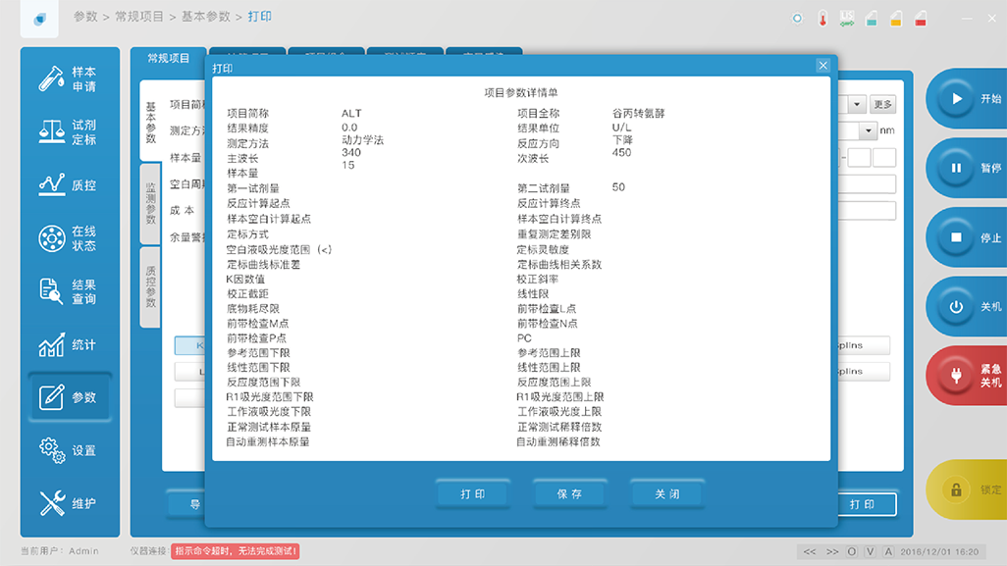Click the red reagent container status icon
The image size is (1007, 566).
921,19
